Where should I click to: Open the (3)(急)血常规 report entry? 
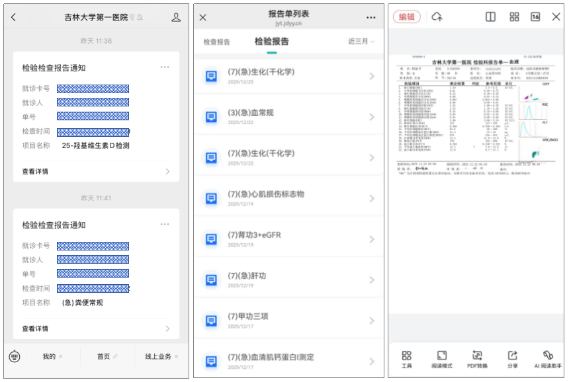point(289,117)
